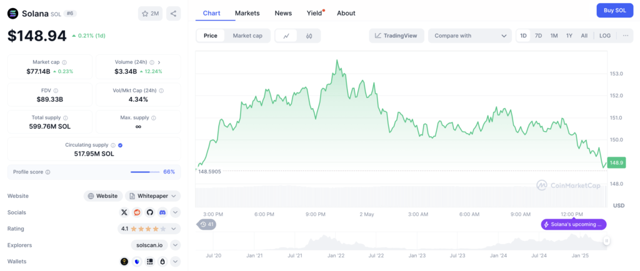Click the 517.95M SOL circulating value
The height and width of the screenshot is (271, 640).
click(x=94, y=154)
